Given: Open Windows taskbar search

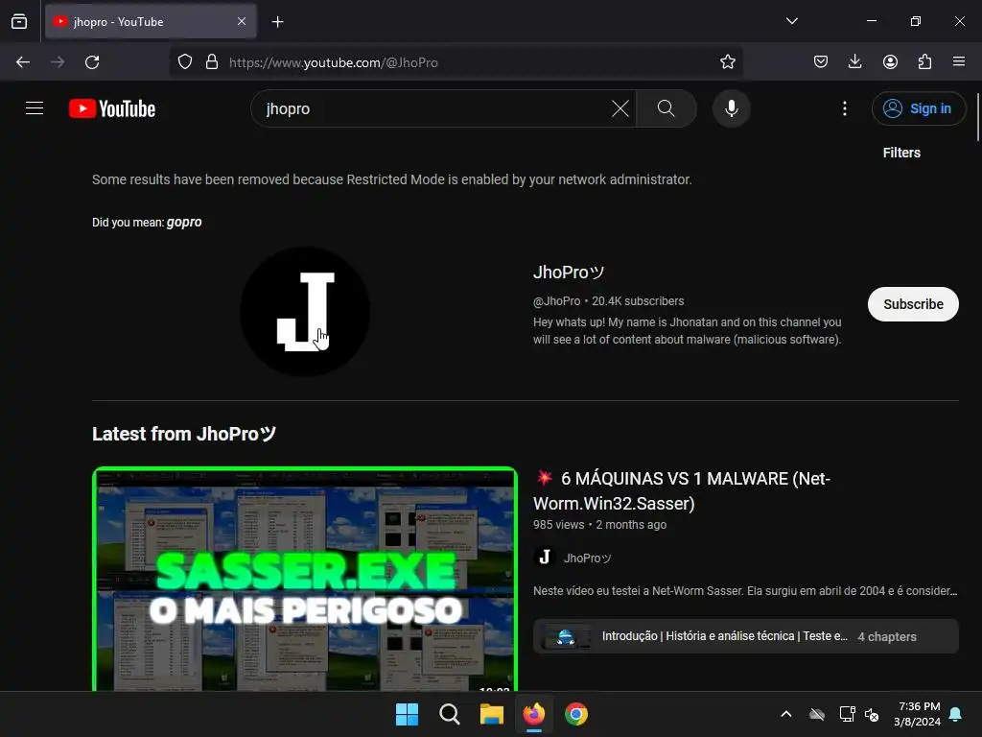Looking at the screenshot, I should (450, 714).
